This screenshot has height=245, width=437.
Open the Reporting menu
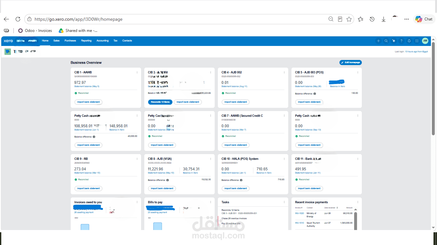pyautogui.click(x=86, y=41)
